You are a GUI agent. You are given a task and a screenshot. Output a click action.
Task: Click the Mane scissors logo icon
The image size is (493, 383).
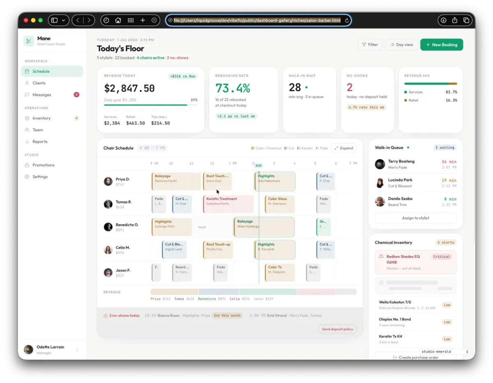(28, 41)
